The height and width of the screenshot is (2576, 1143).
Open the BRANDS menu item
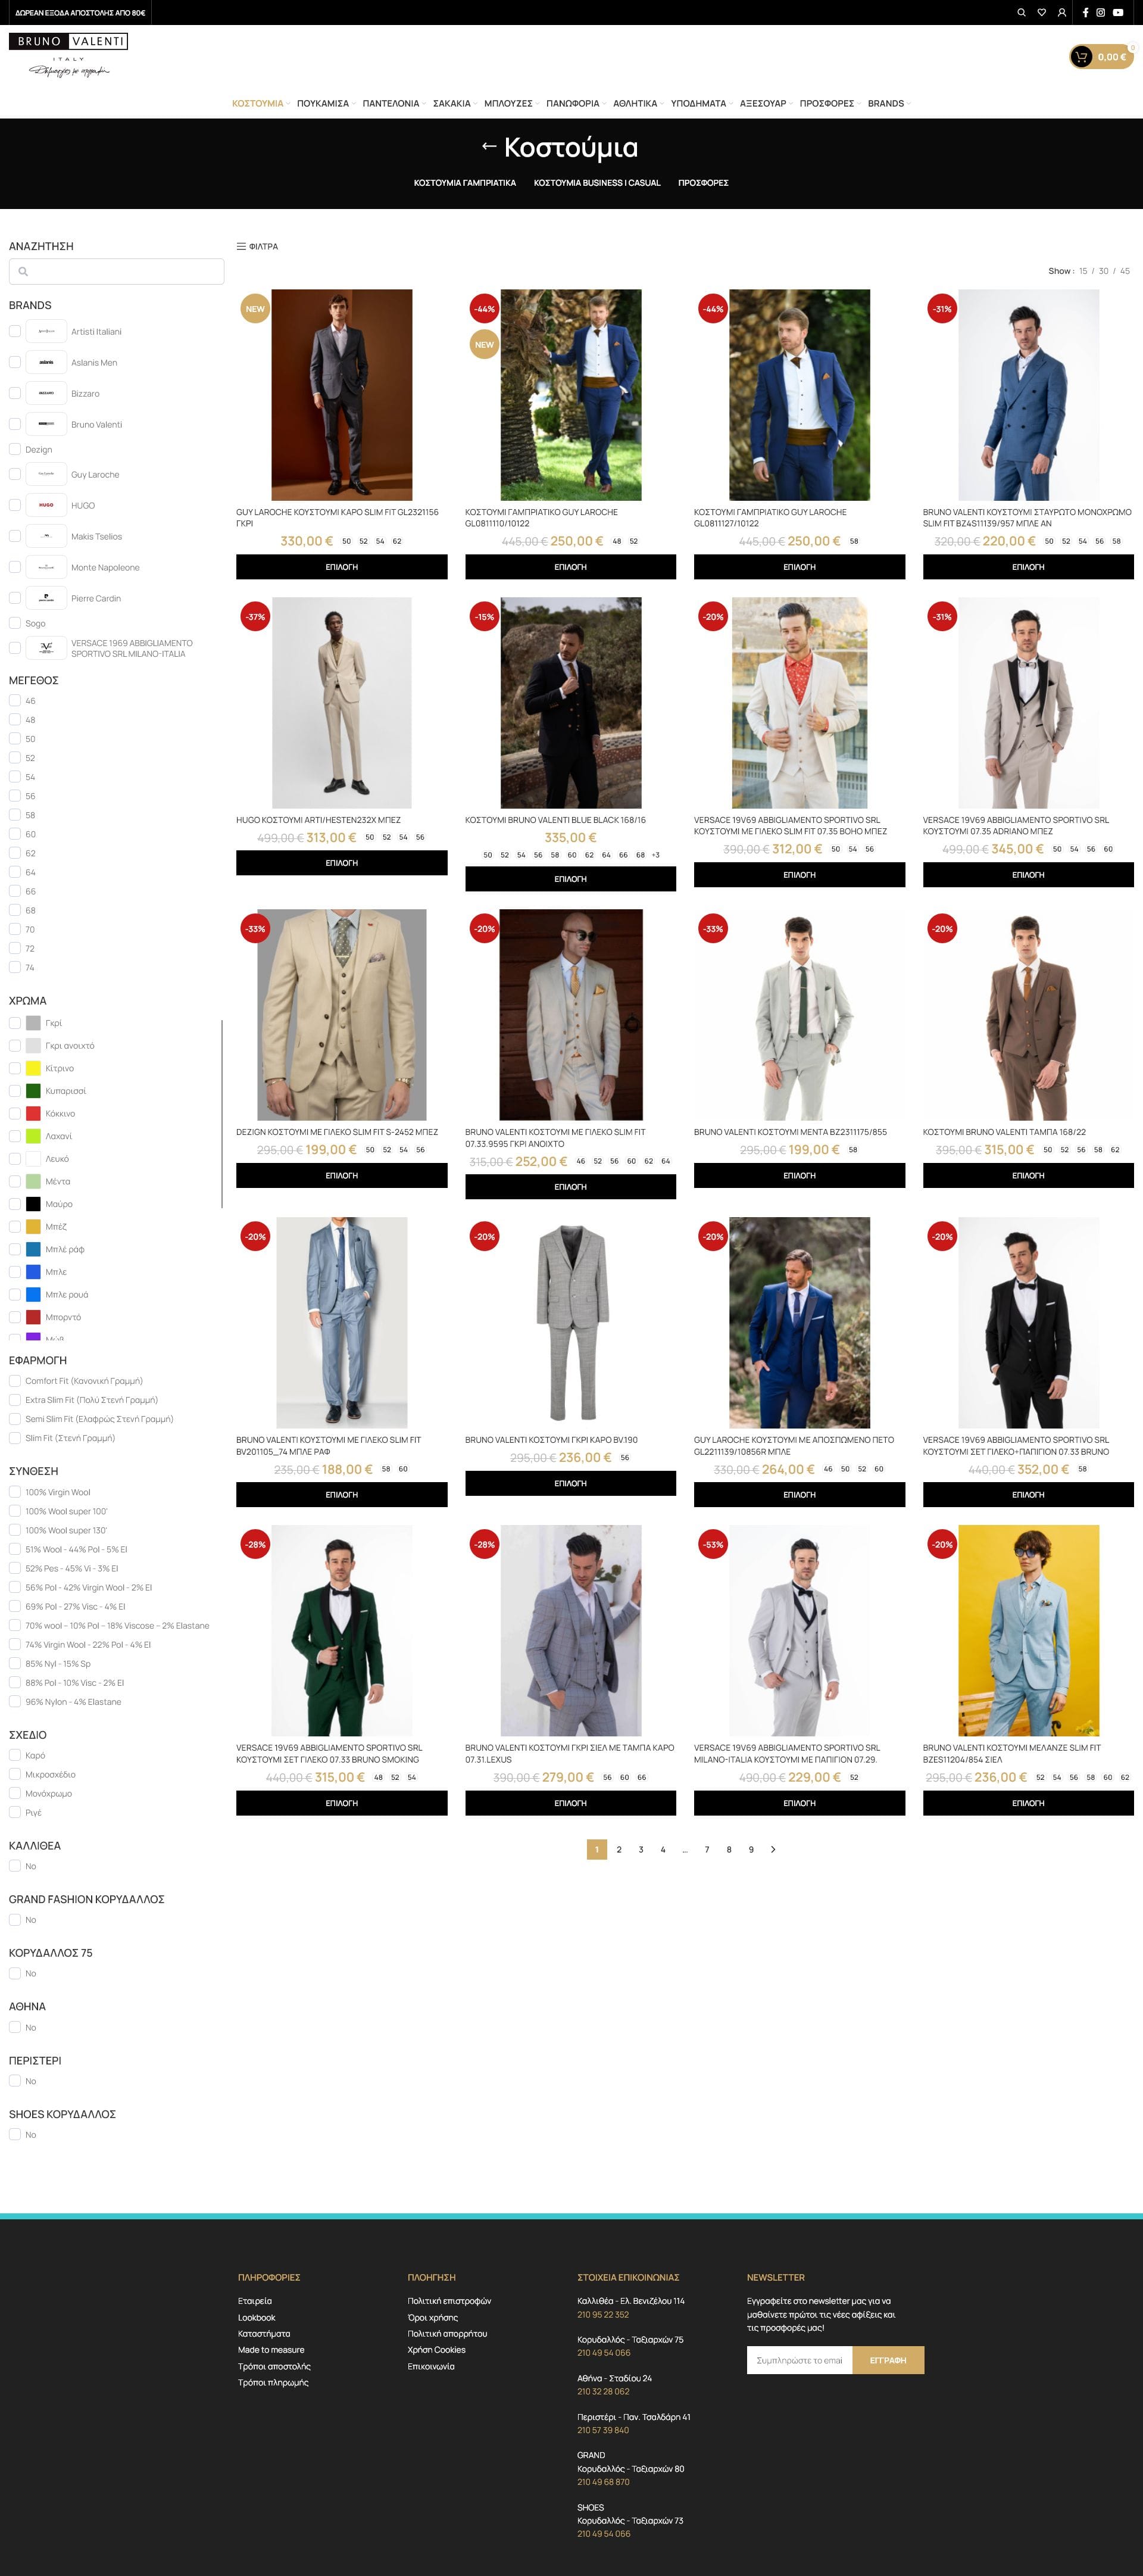coord(886,104)
